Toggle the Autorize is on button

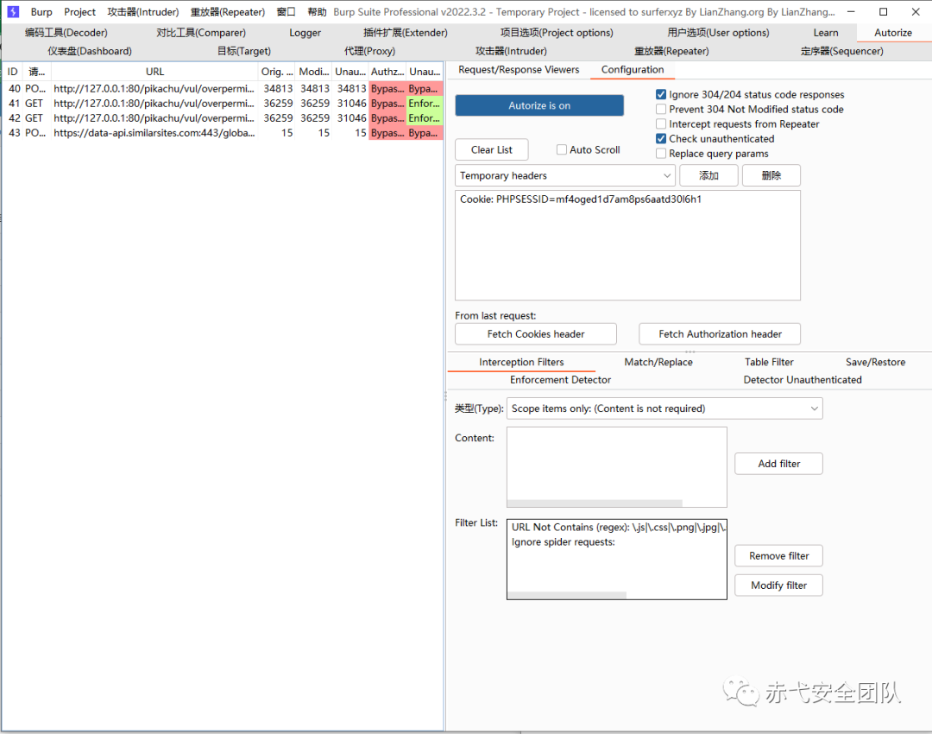(539, 105)
